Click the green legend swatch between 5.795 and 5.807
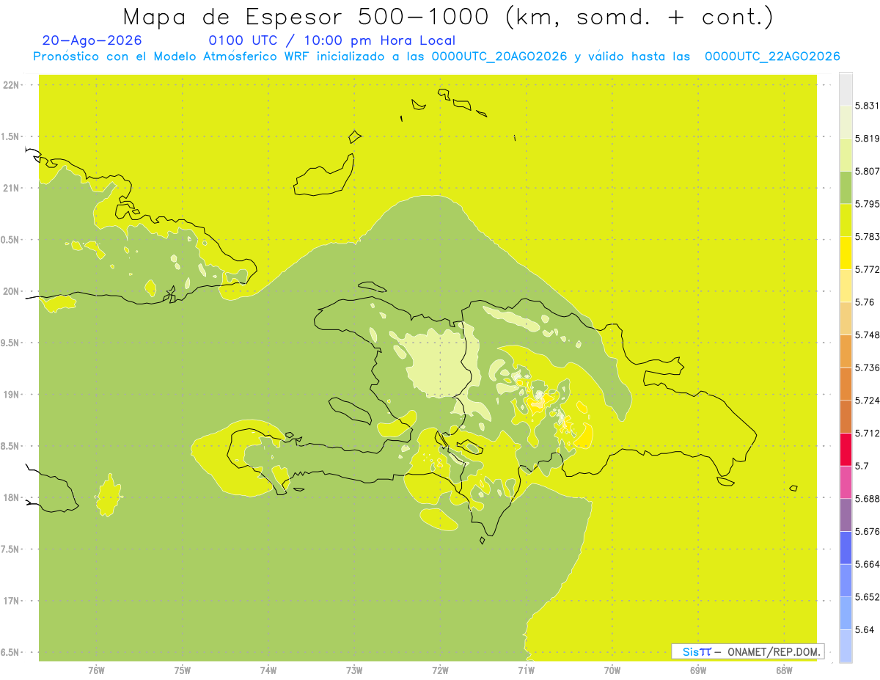 (846, 187)
